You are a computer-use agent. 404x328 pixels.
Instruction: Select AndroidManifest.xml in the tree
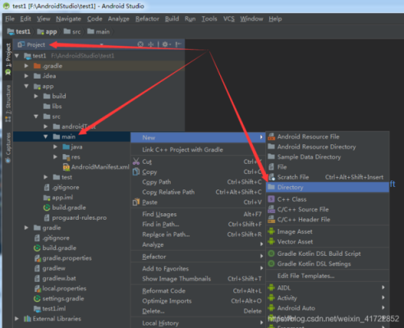(96, 167)
